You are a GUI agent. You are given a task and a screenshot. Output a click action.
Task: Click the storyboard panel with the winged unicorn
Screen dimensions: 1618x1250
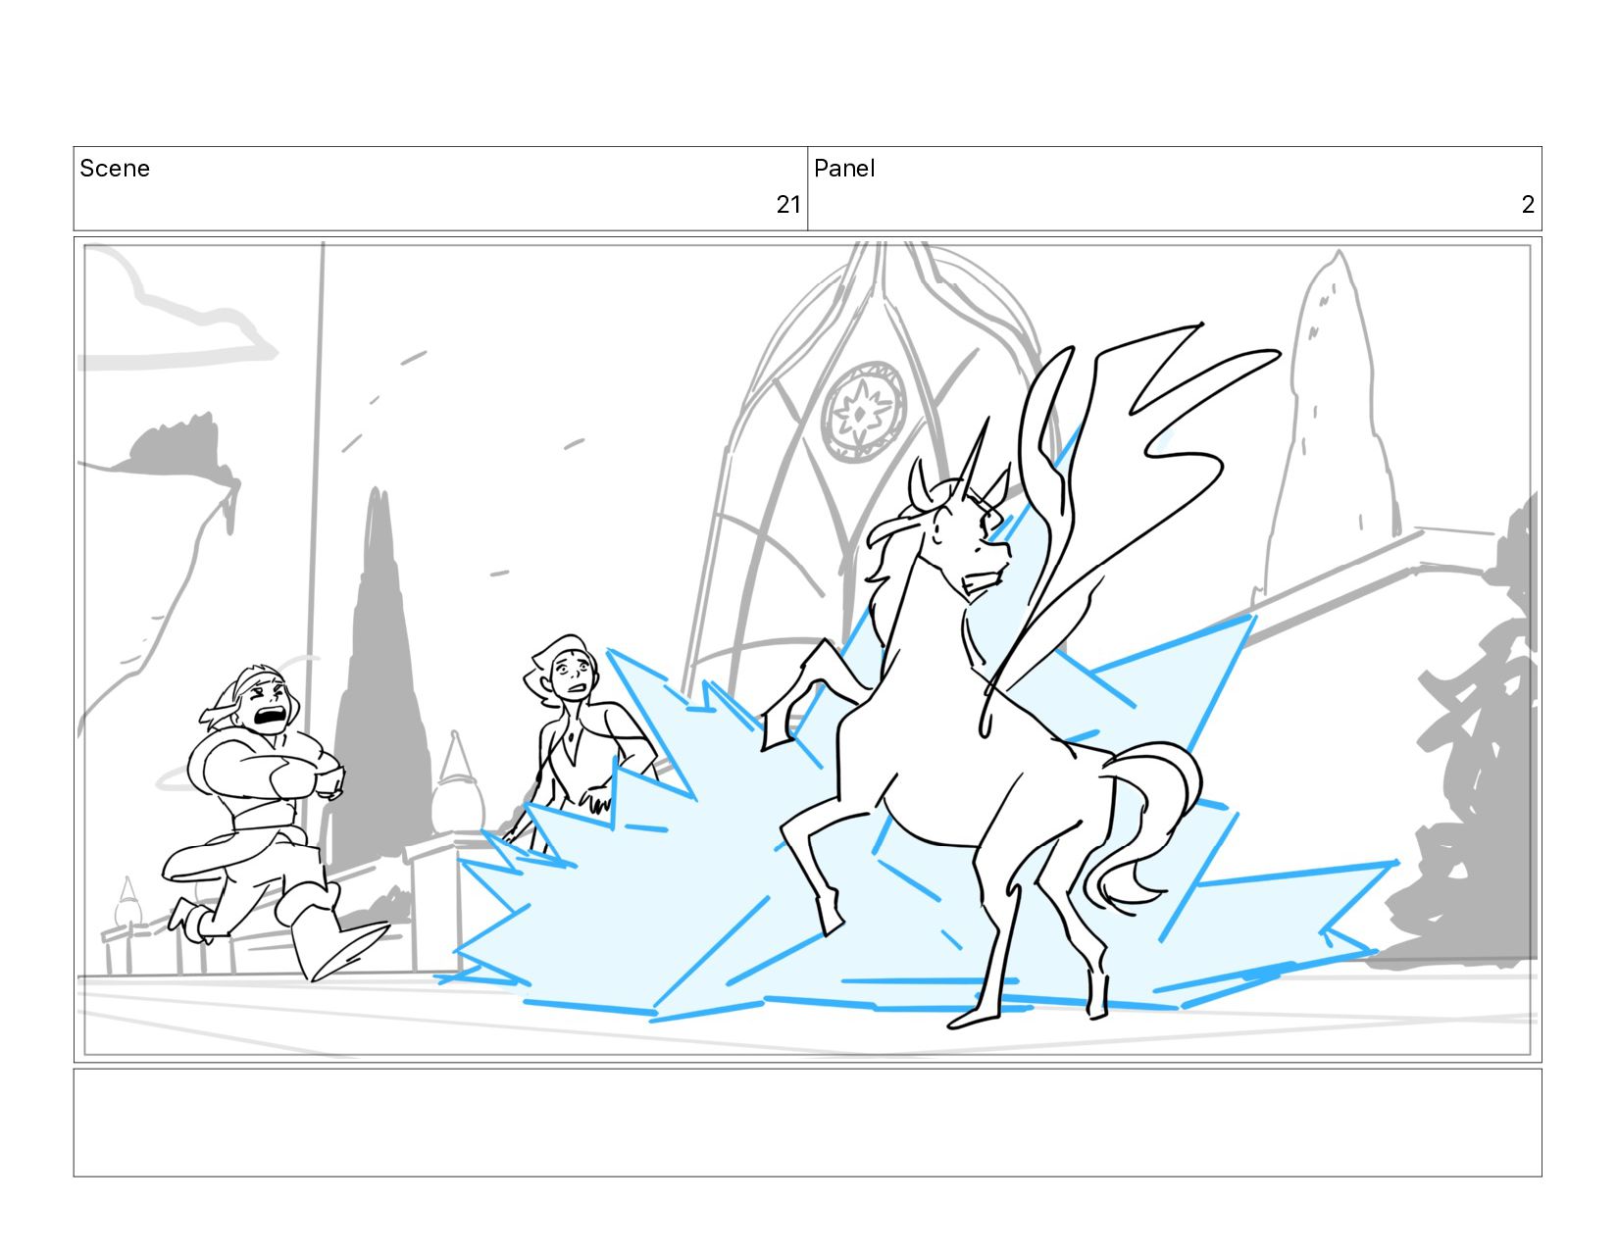coord(807,649)
